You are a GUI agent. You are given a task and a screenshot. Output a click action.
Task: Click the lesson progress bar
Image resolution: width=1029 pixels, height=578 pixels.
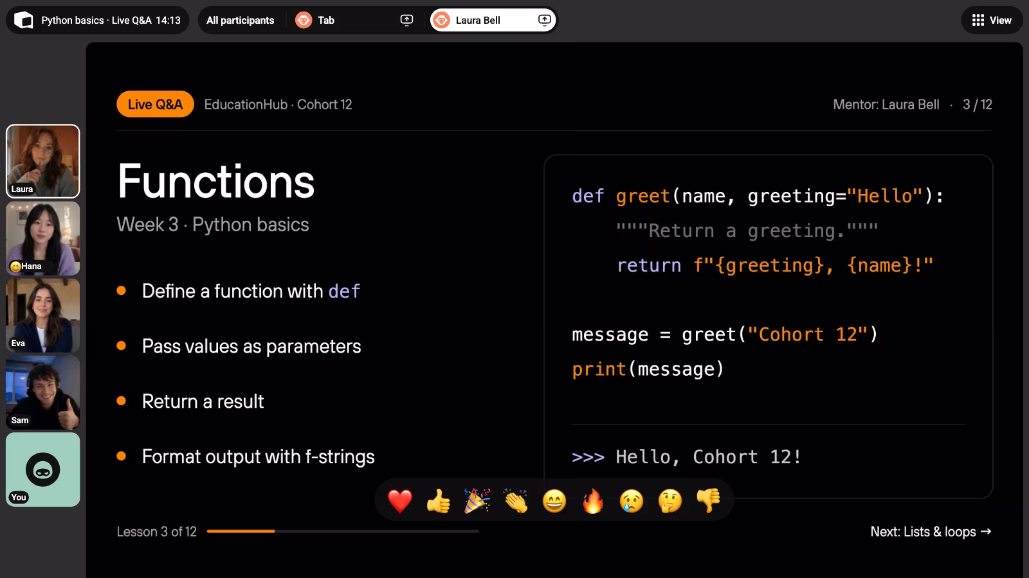coord(343,531)
